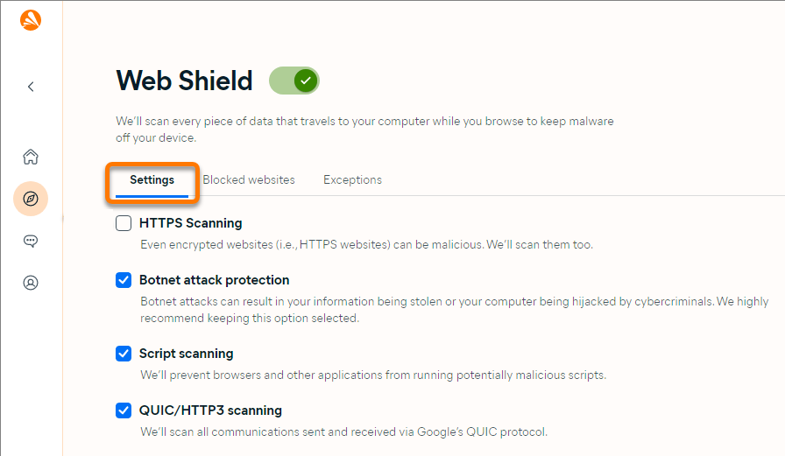Screen dimensions: 785x456
Task: Click the QUIC/HTTP3 scanning label
Action: coord(210,410)
